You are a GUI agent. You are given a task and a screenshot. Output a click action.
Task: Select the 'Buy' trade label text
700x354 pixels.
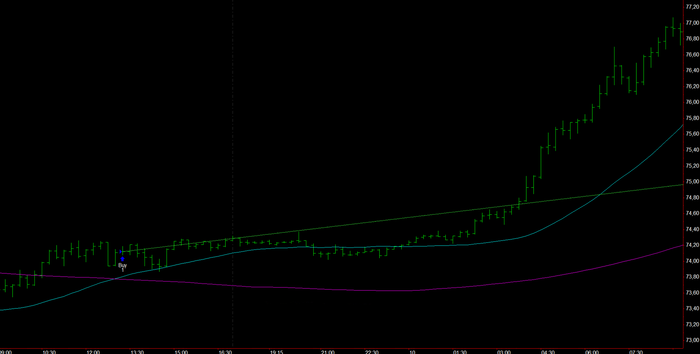point(122,265)
